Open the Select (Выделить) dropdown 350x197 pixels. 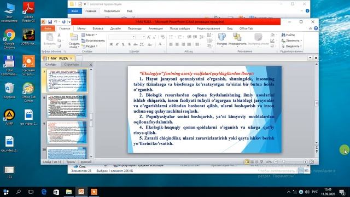tap(291, 46)
